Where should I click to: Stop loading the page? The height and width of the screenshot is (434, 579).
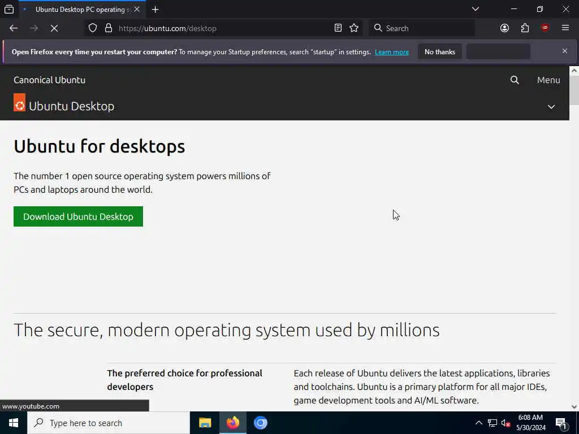(54, 28)
